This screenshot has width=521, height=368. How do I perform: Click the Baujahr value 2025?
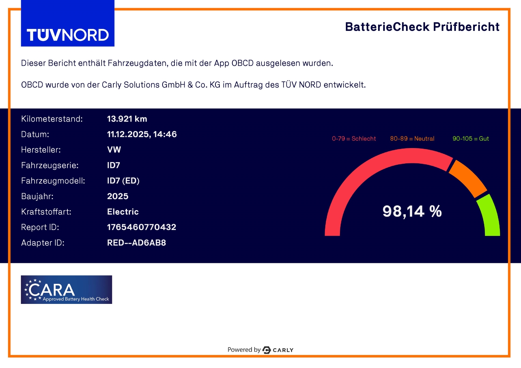pyautogui.click(x=118, y=196)
